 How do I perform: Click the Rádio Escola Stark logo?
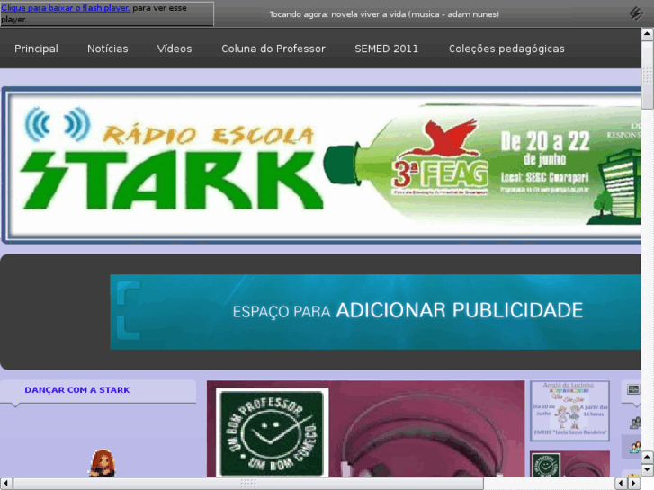(171, 158)
